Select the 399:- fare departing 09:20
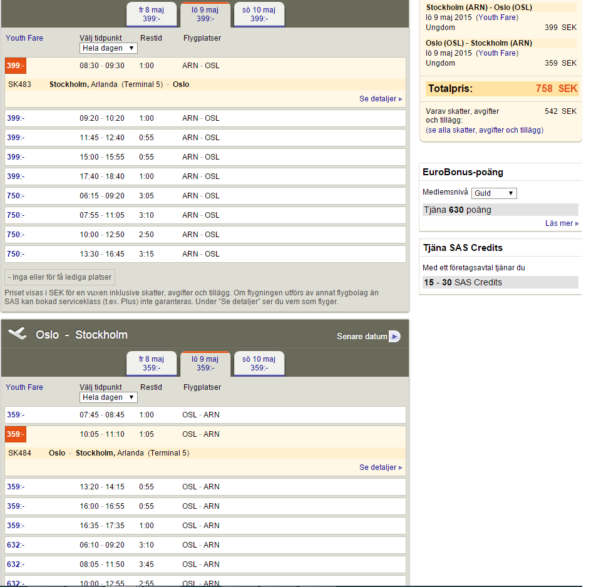The height and width of the screenshot is (587, 601). pyautogui.click(x=16, y=118)
